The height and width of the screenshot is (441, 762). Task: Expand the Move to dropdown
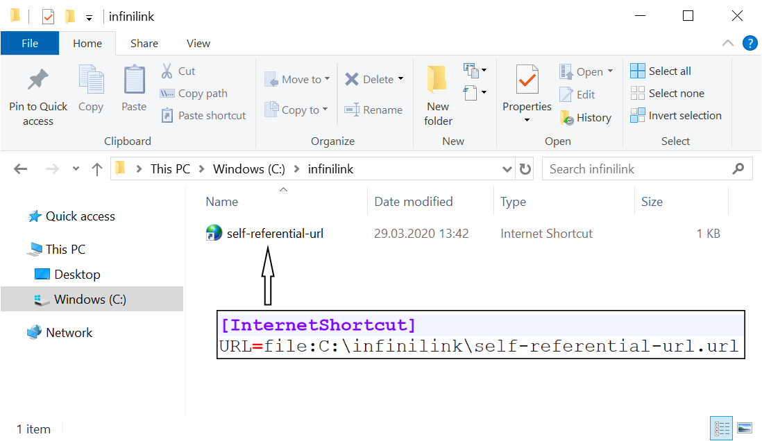[326, 80]
